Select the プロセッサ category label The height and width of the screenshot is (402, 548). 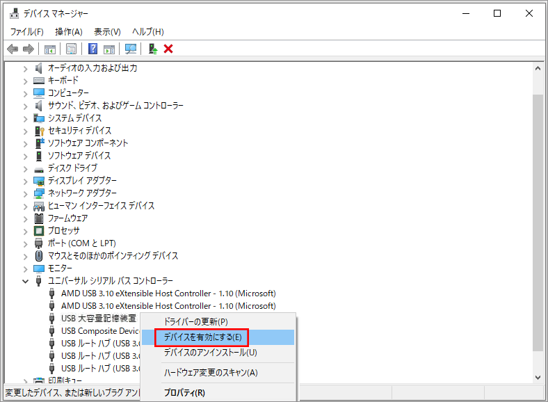pyautogui.click(x=63, y=231)
